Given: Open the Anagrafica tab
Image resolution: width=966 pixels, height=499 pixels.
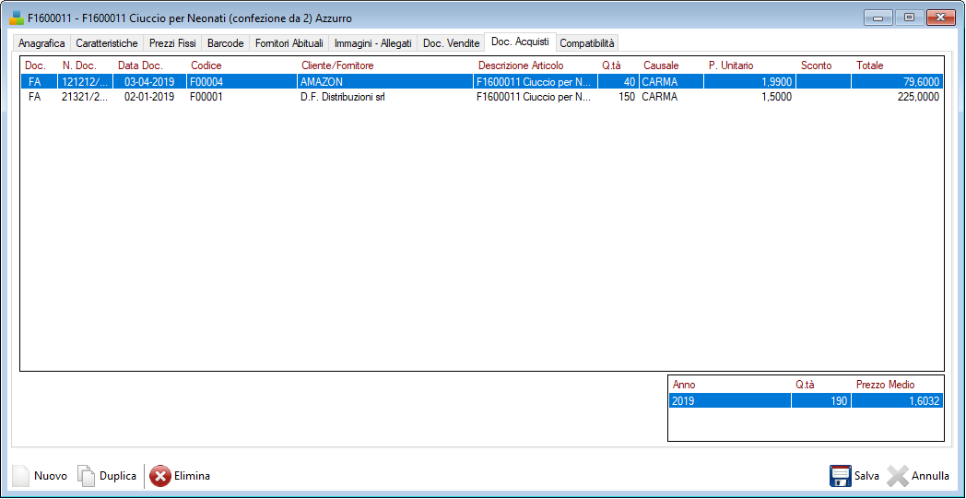Looking at the screenshot, I should pyautogui.click(x=41, y=43).
